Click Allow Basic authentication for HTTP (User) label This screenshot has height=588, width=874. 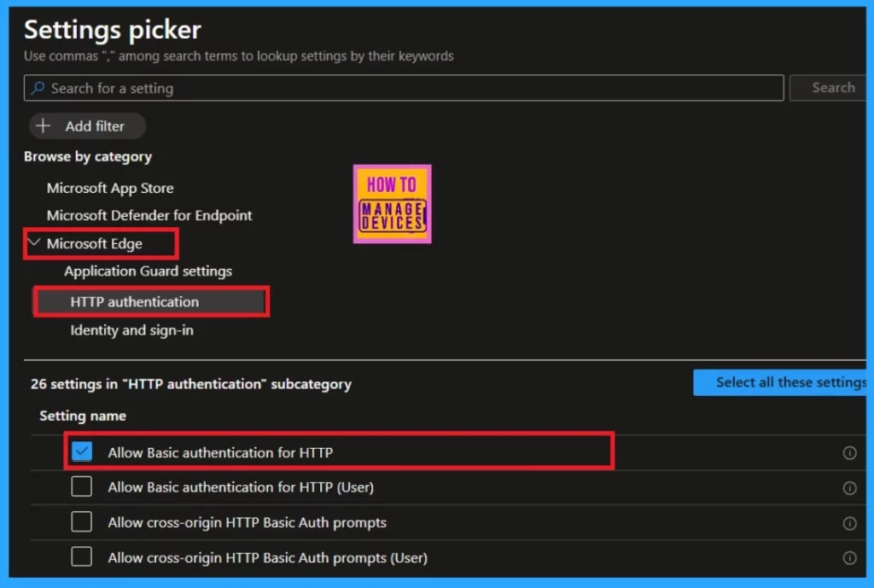point(241,487)
